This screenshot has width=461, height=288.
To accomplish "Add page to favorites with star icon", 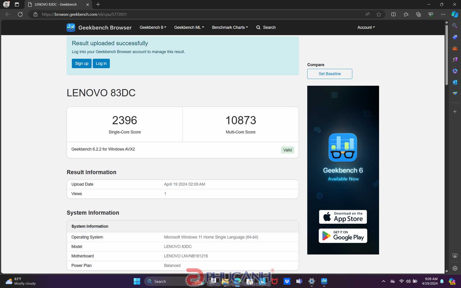I will pos(379,14).
